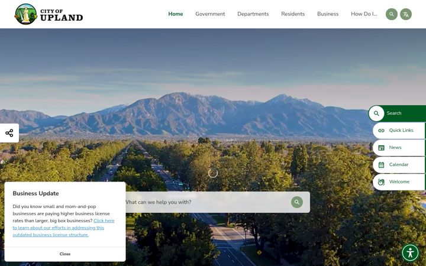
Task: Open the How Do I... menu
Action: click(364, 14)
